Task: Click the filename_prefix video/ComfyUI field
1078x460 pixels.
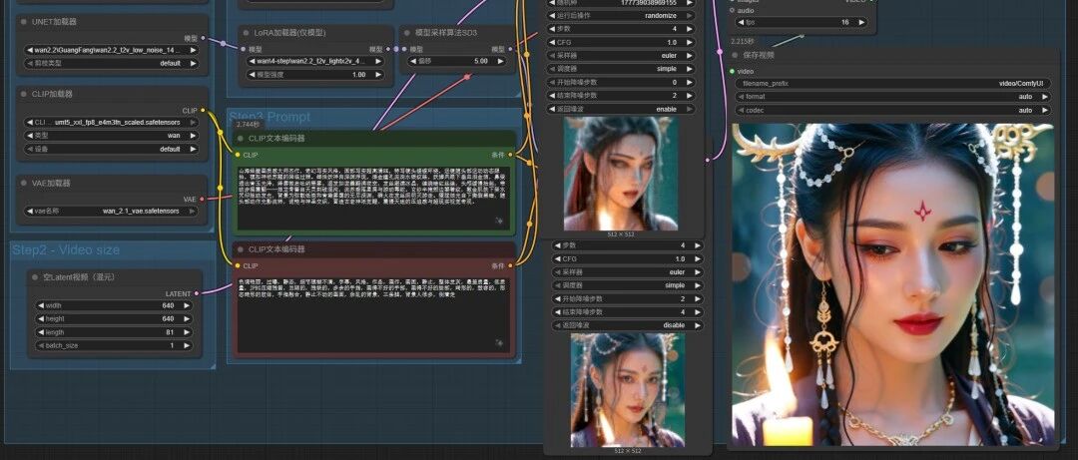Action: 893,83
